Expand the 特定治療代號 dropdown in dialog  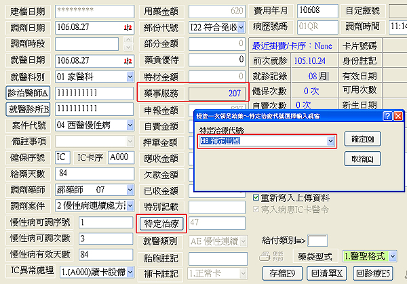tap(331, 141)
